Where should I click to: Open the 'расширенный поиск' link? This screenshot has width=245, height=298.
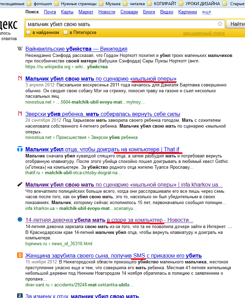click(x=204, y=33)
